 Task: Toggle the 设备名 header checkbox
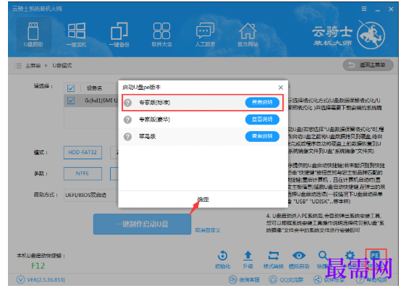[x=71, y=88]
